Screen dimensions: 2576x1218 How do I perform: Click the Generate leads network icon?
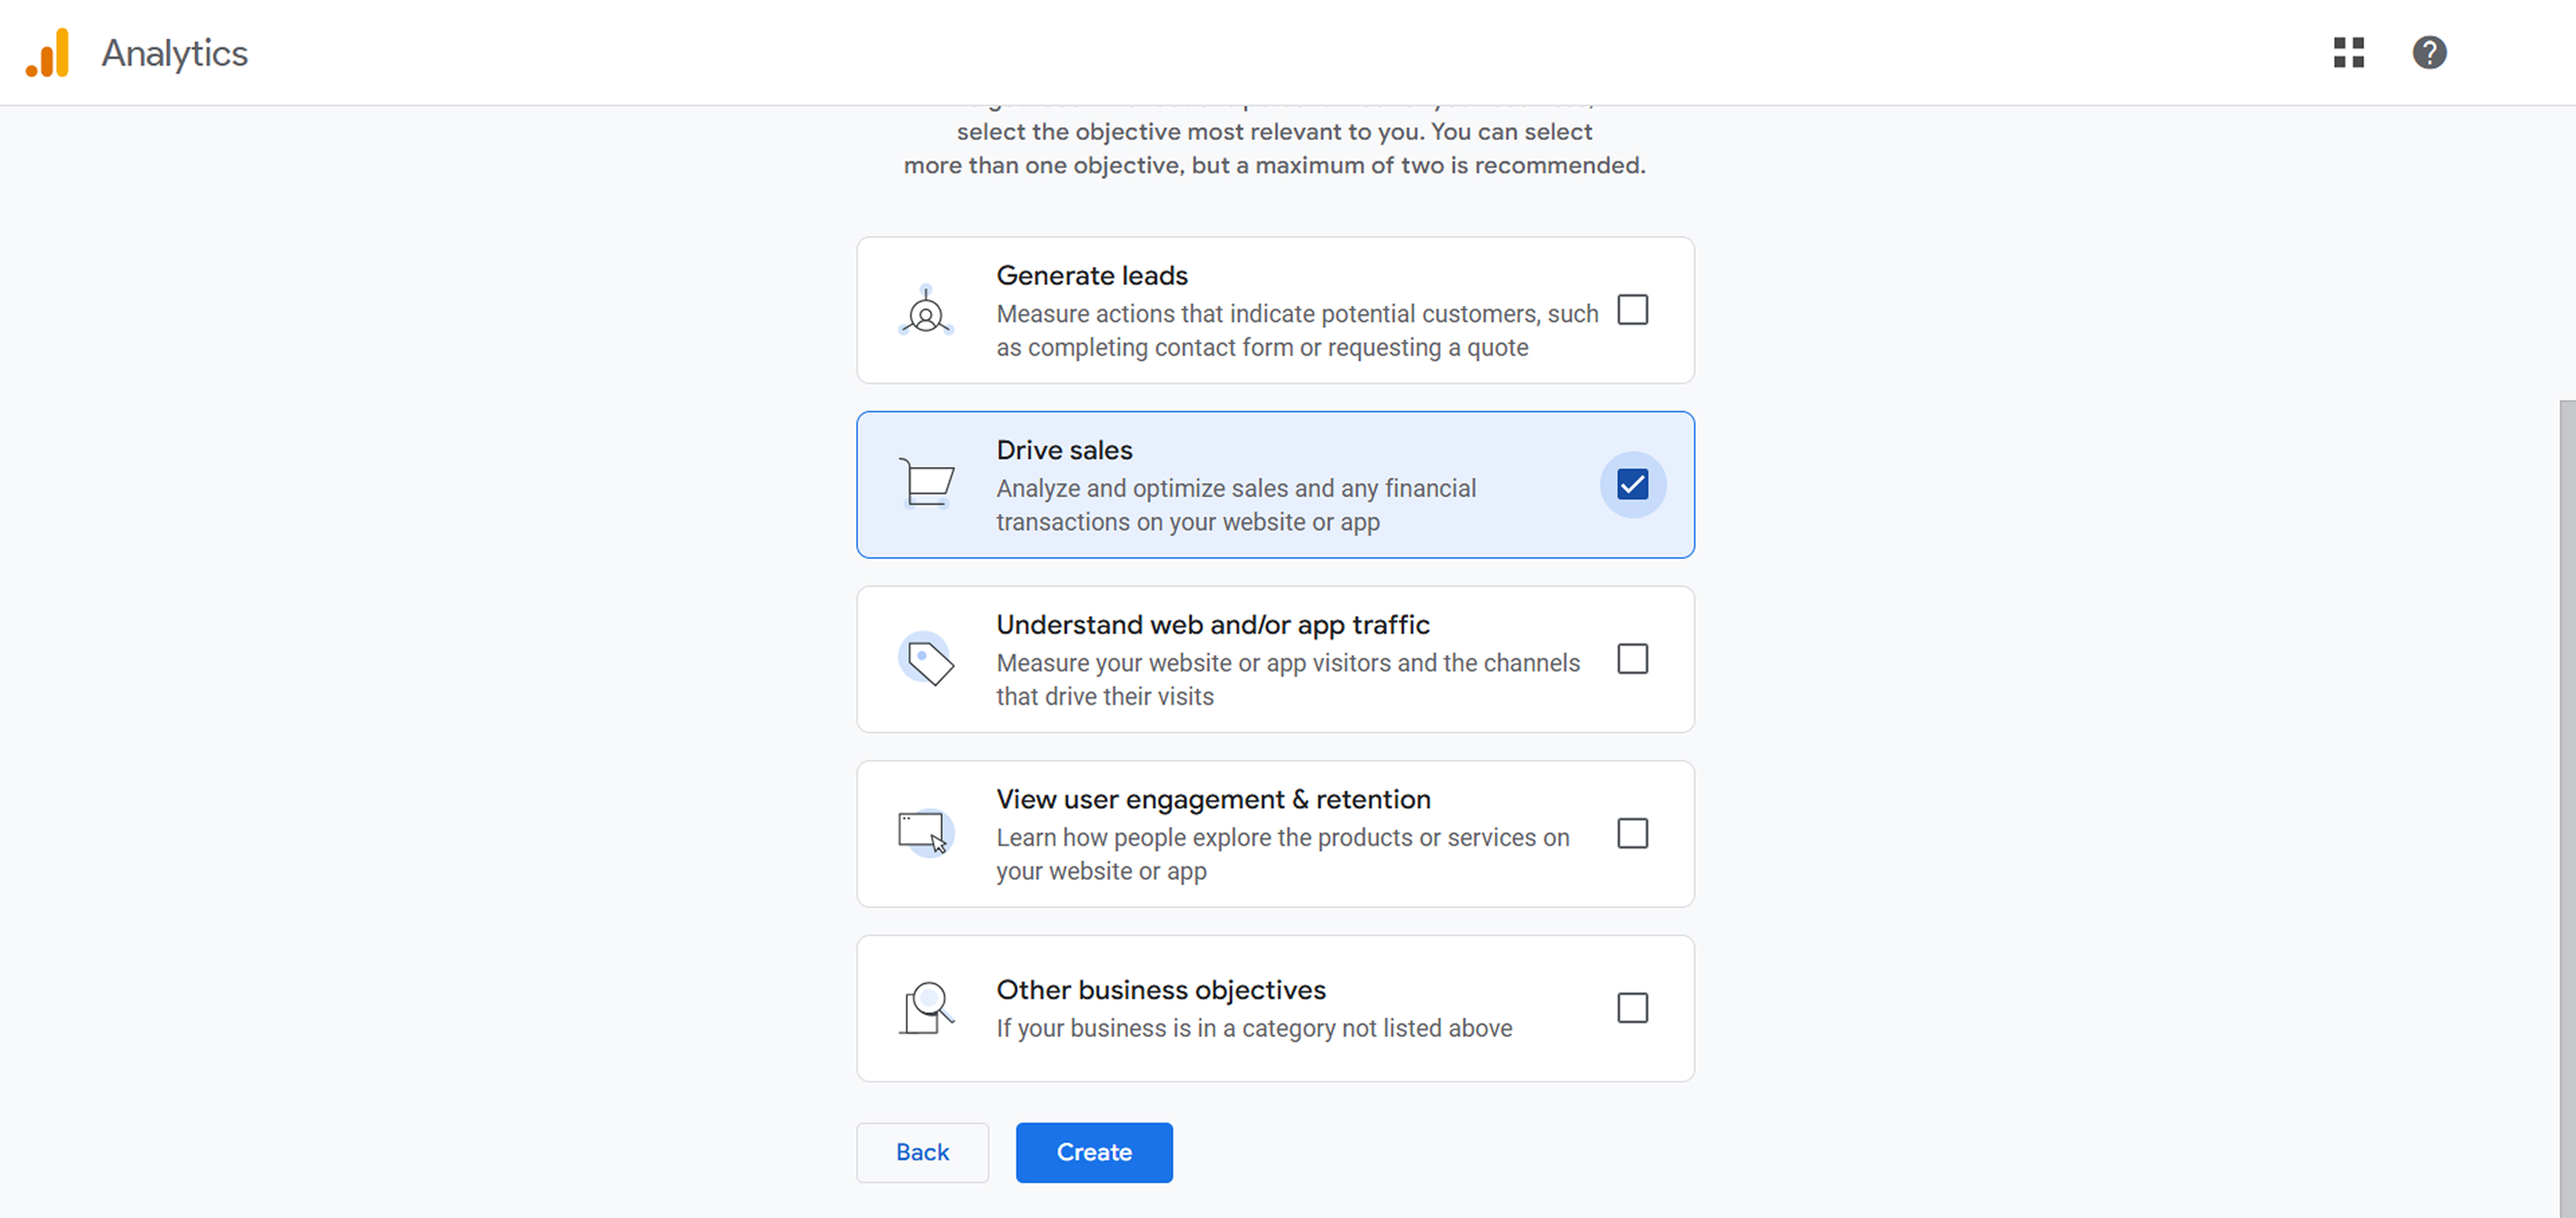click(926, 310)
